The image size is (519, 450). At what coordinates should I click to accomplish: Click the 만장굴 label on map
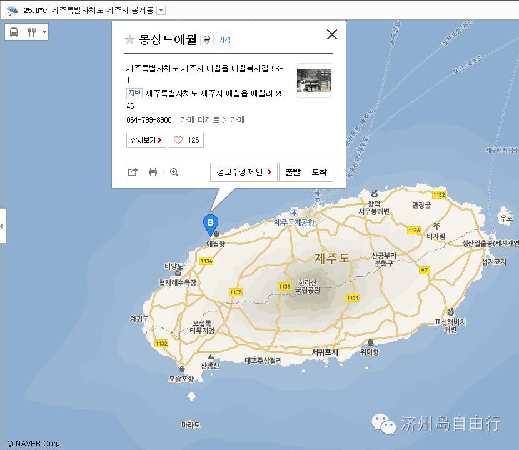point(421,205)
